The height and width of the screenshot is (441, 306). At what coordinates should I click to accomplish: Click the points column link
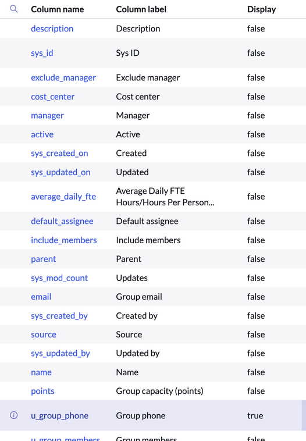42,391
